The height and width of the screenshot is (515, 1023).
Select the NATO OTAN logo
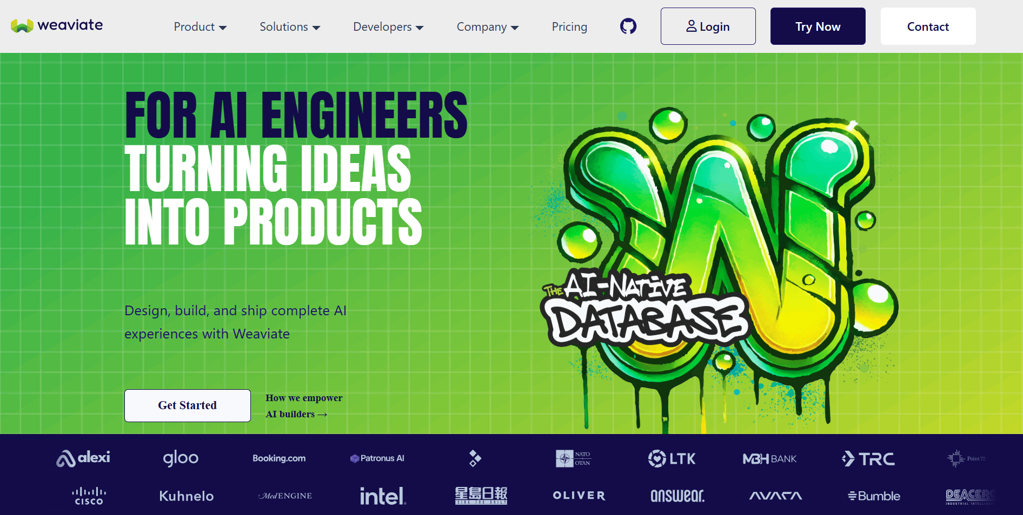coord(573,458)
